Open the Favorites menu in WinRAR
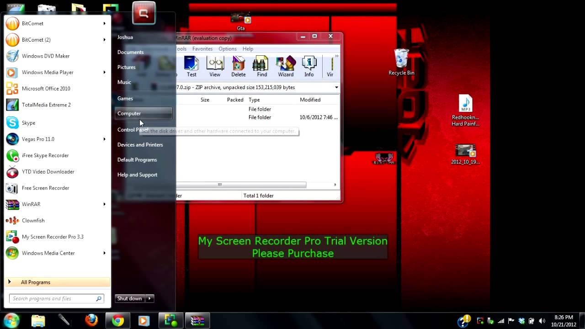This screenshot has width=585, height=329. [x=202, y=49]
